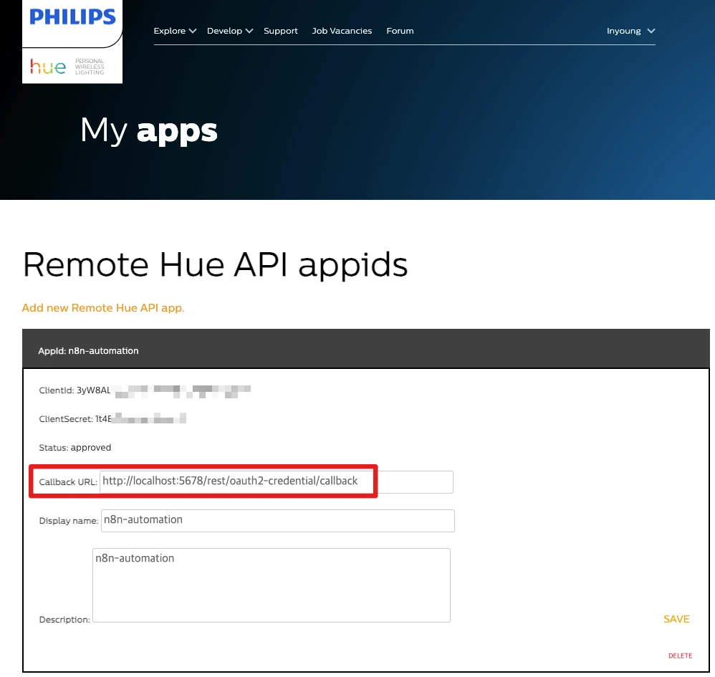Click the chevron next to Explore
Viewport: 715px width, 677px height.
point(193,31)
